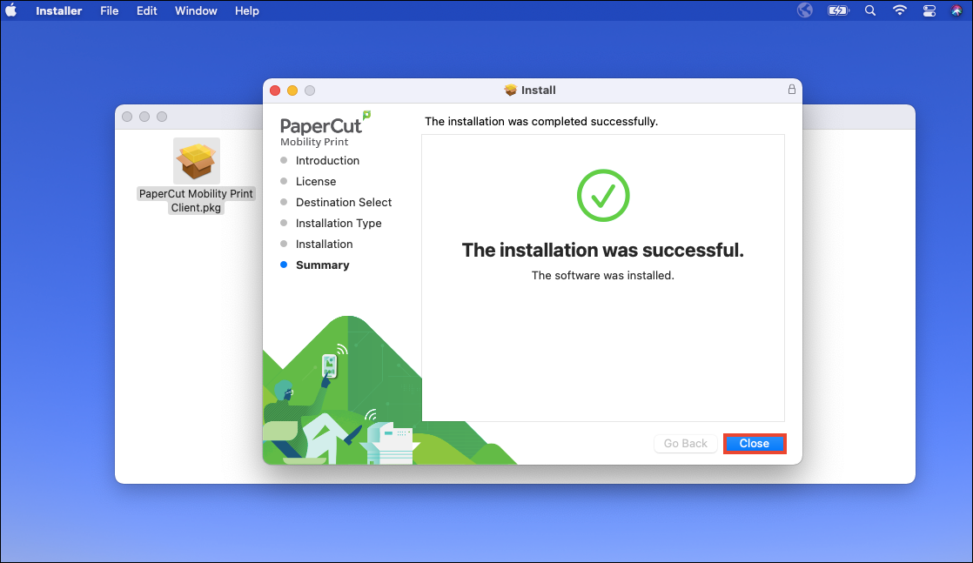Open the Window menu
The height and width of the screenshot is (563, 973).
(196, 10)
